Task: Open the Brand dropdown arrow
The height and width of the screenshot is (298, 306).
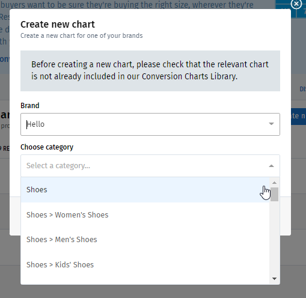Action: point(271,124)
